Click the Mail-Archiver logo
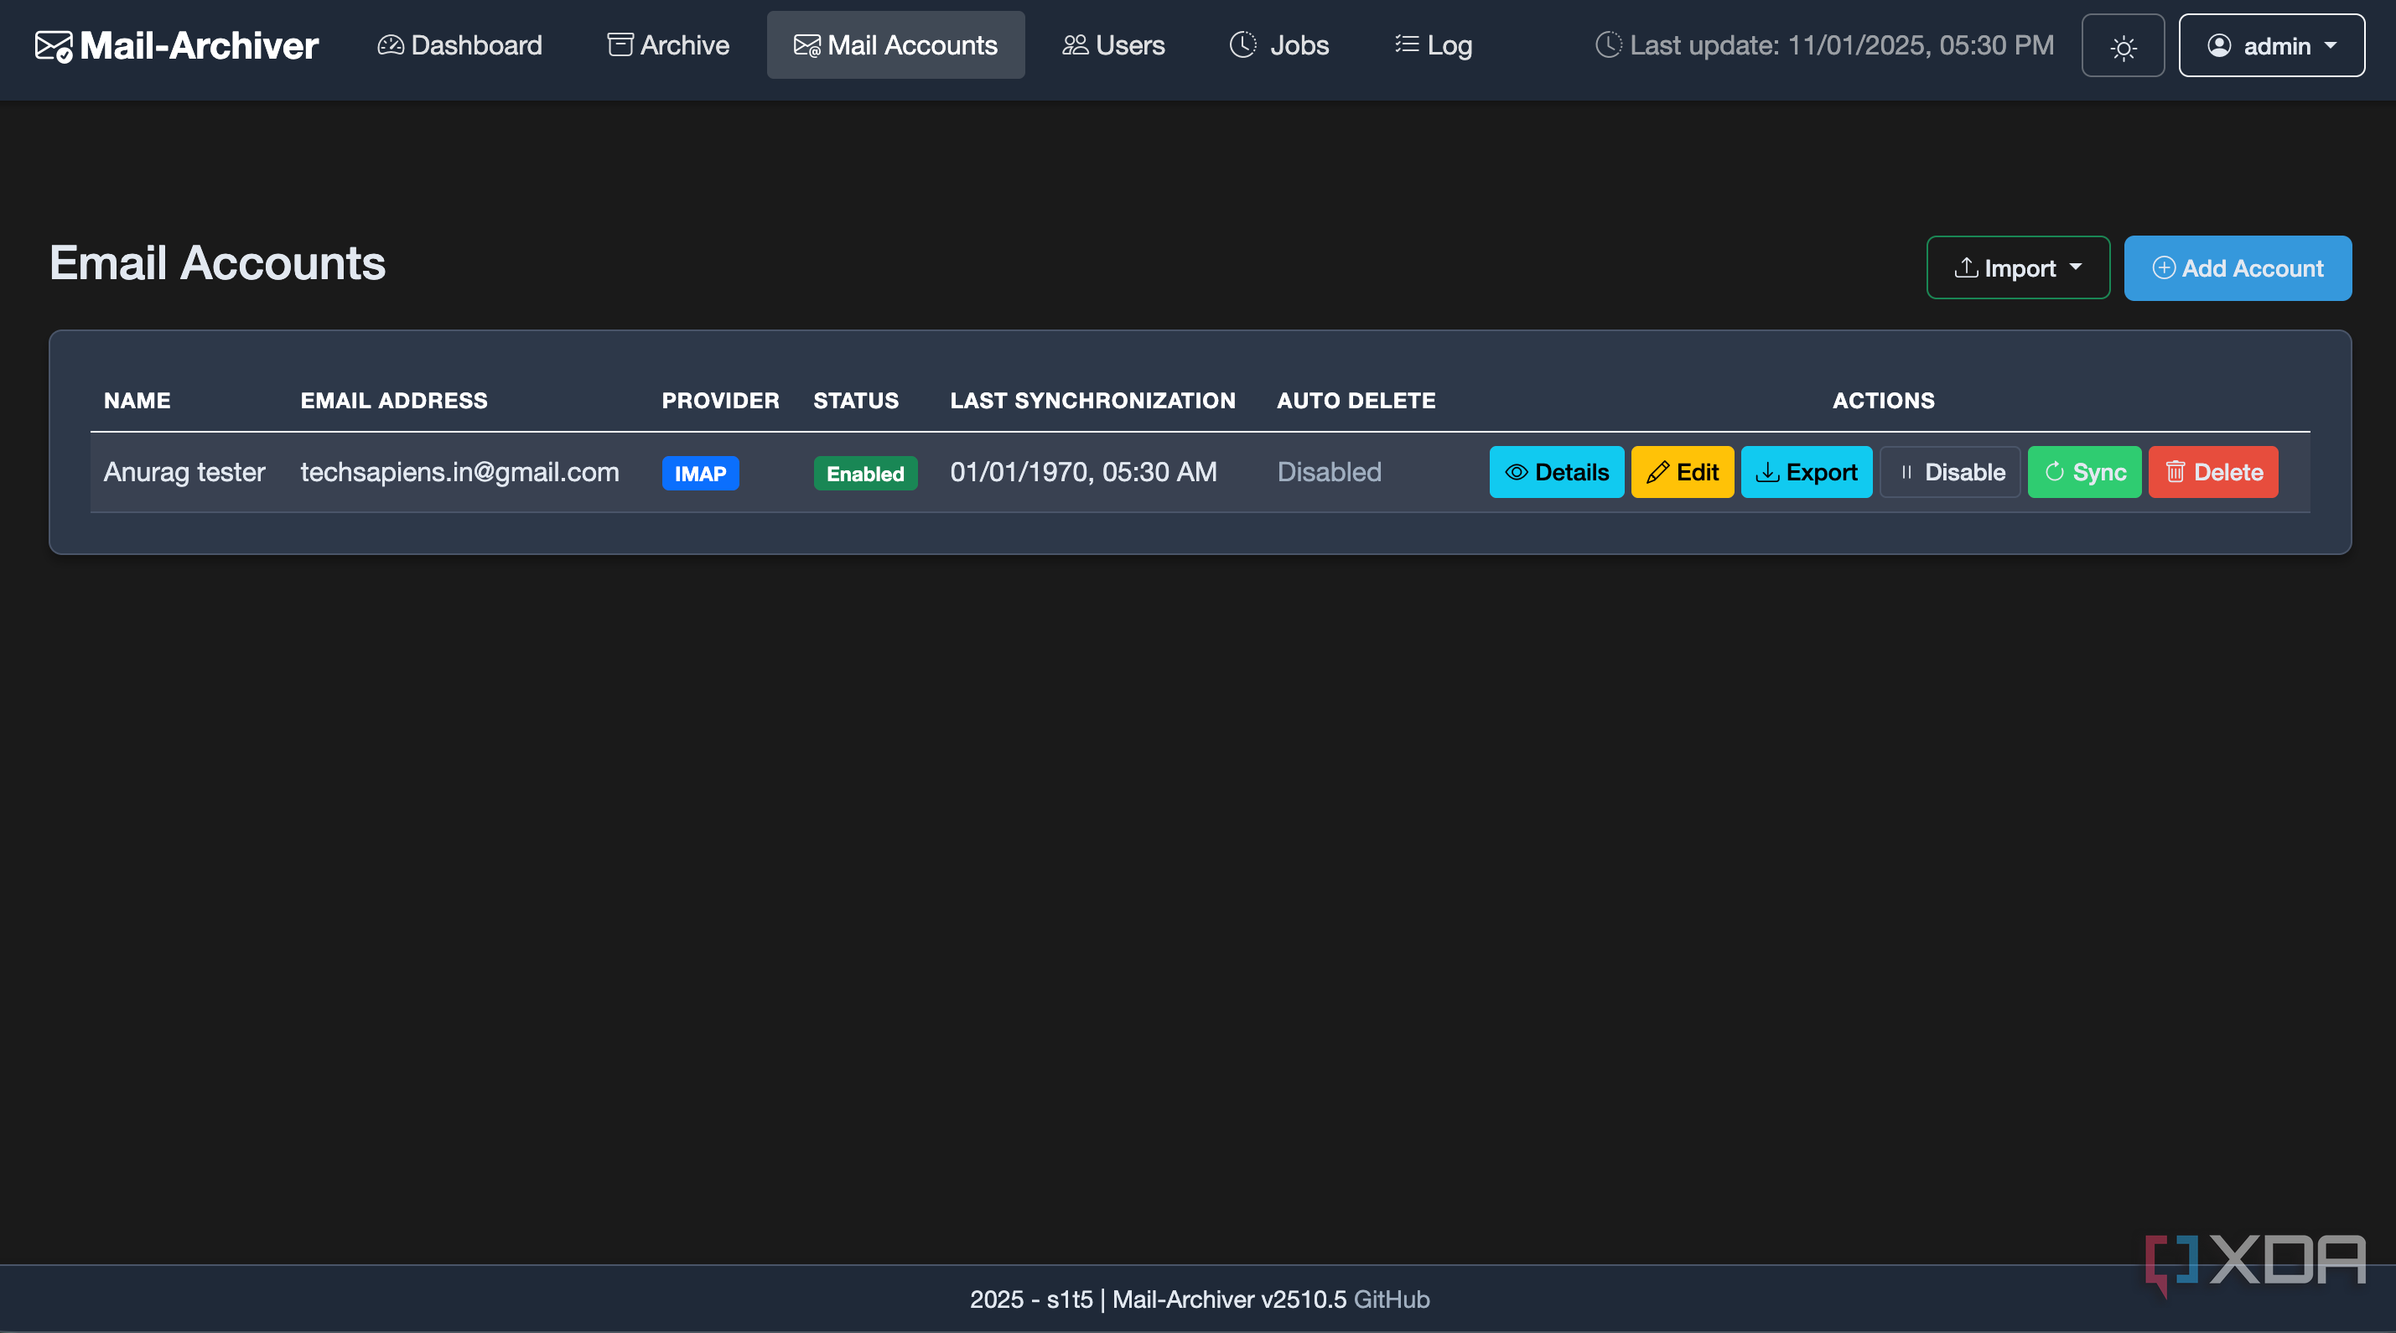Viewport: 2396px width, 1333px height. [177, 45]
